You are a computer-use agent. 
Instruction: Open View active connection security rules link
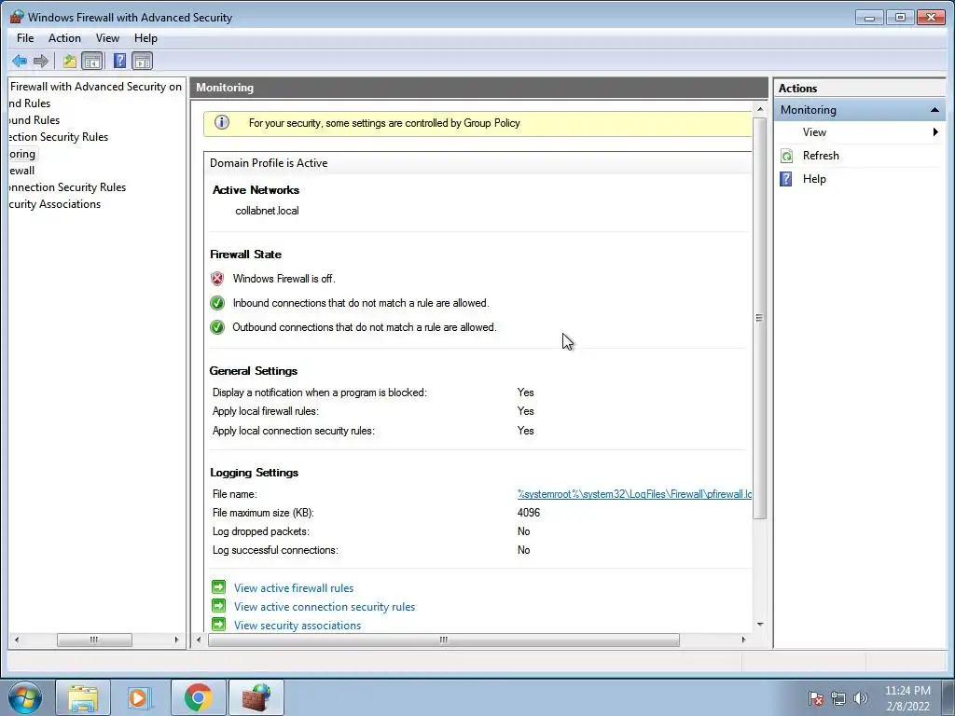325,607
